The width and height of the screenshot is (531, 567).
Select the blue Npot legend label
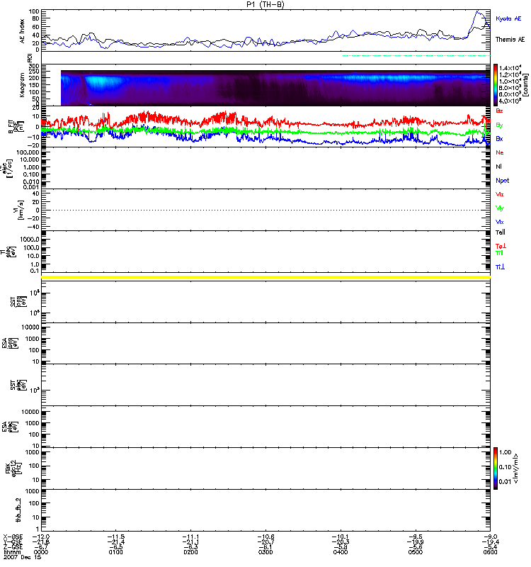502,181
